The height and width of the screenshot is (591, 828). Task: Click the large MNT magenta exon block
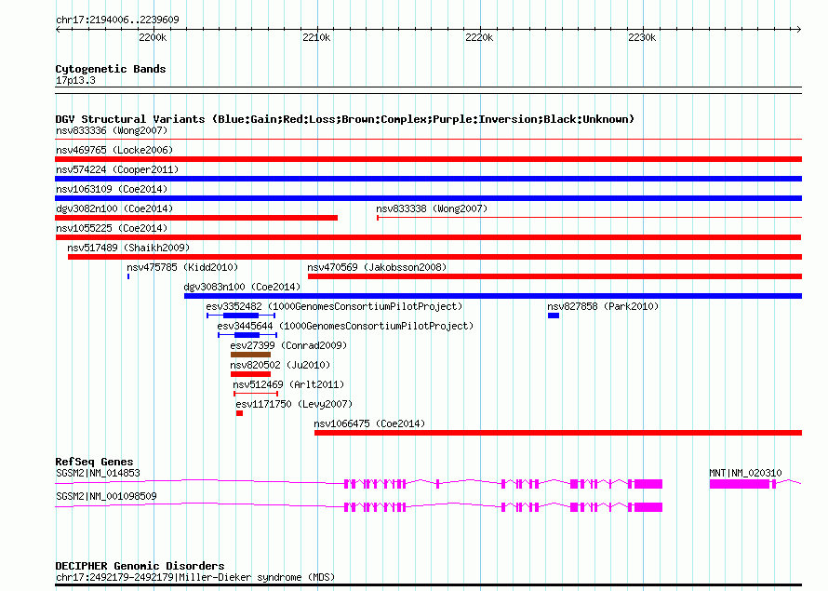coord(740,484)
